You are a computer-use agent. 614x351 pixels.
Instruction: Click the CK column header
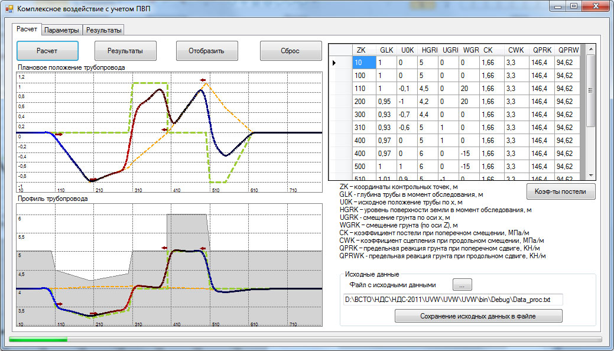click(x=492, y=50)
